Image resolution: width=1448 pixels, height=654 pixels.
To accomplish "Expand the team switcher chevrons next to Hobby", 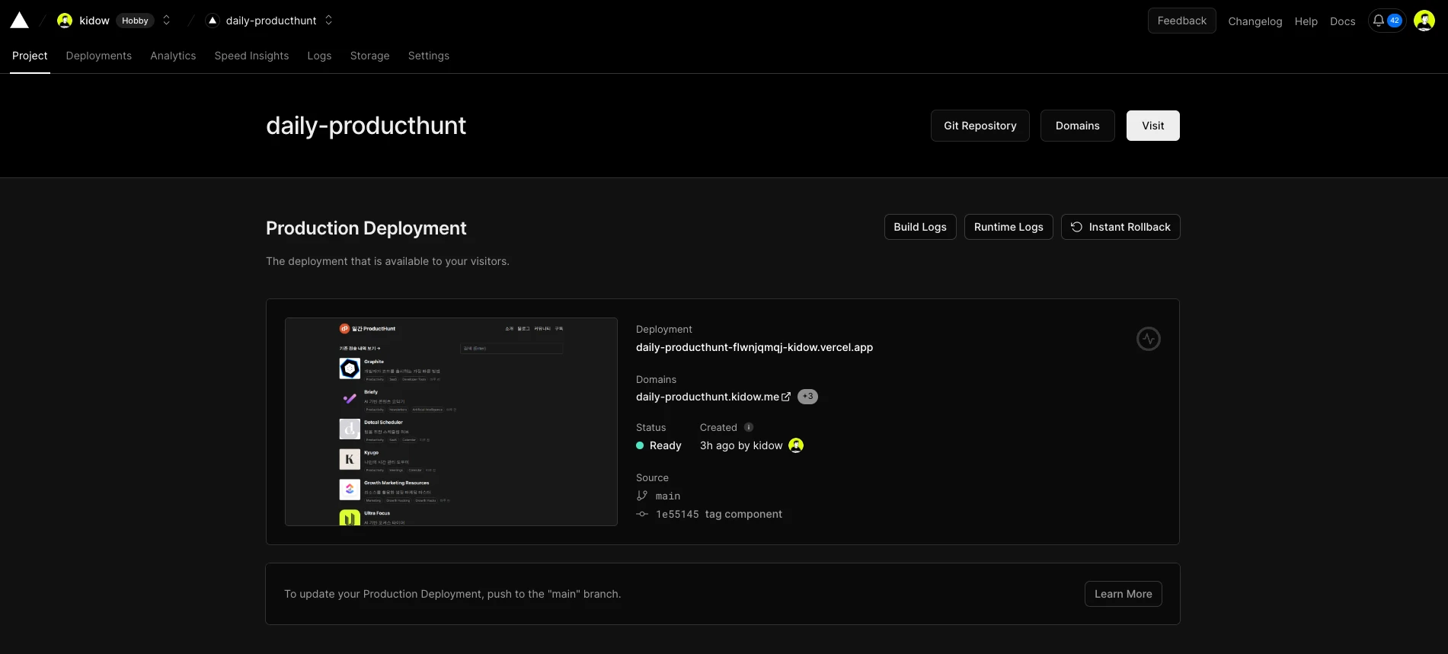I will [167, 21].
